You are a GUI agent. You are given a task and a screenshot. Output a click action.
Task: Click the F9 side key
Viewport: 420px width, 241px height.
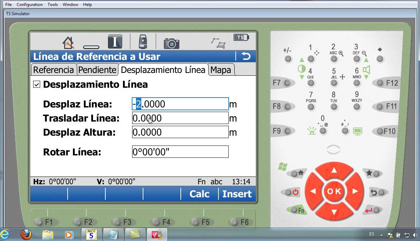coord(288,131)
